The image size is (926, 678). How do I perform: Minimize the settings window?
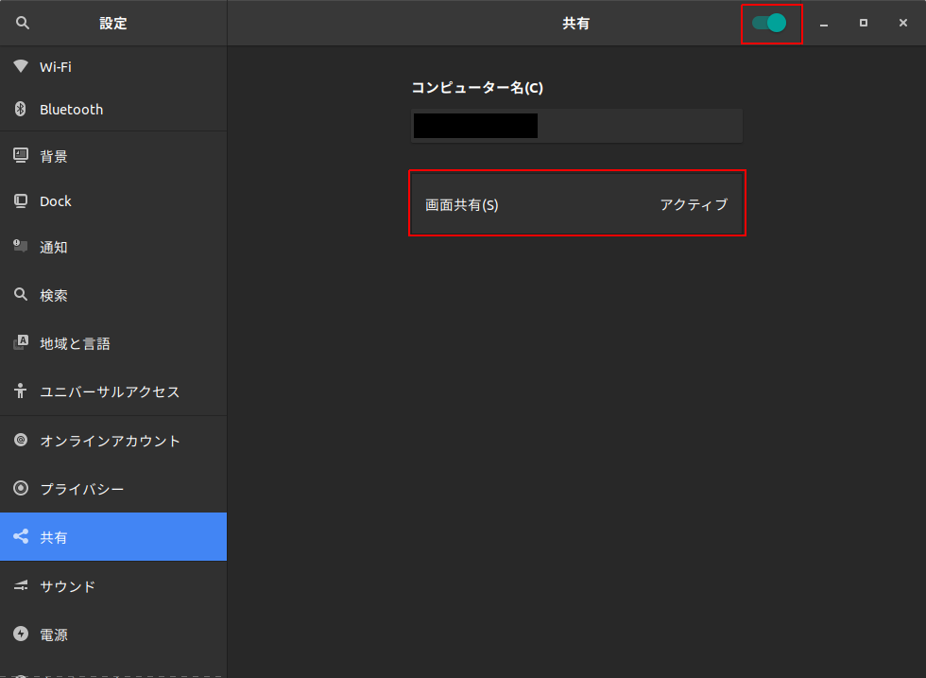824,23
